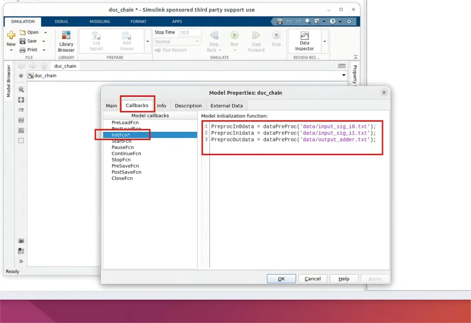Switch to the Main tab
Image resolution: width=471 pixels, height=323 pixels.
click(x=111, y=106)
